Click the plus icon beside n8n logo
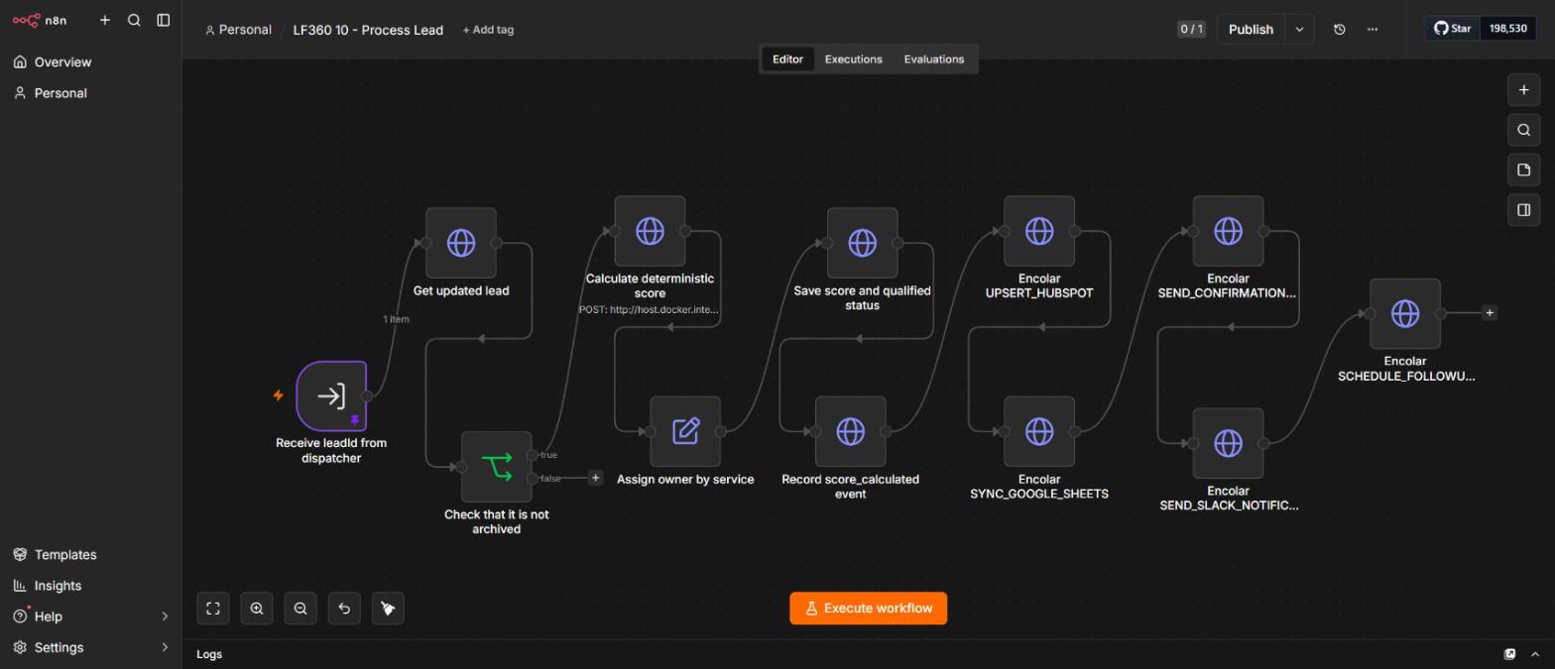The width and height of the screenshot is (1555, 669). [x=105, y=20]
